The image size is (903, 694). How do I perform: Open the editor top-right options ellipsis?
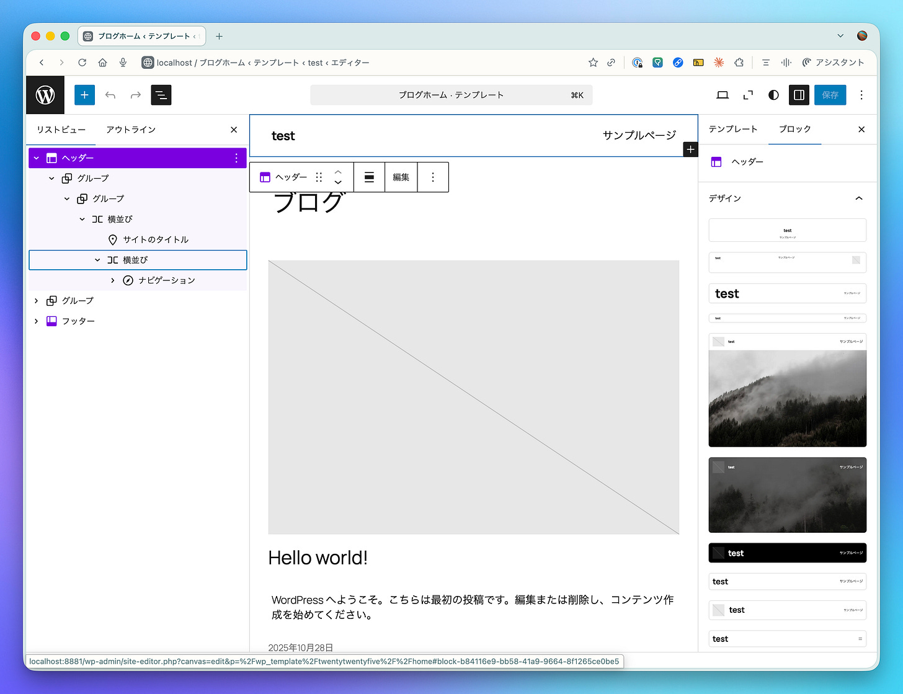coord(861,95)
